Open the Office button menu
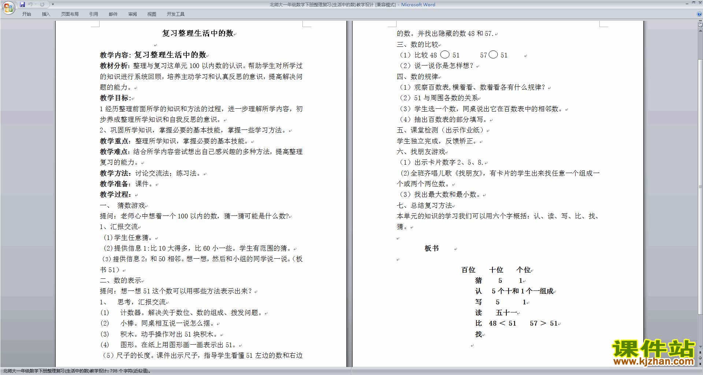703x375 pixels. pyautogui.click(x=8, y=8)
